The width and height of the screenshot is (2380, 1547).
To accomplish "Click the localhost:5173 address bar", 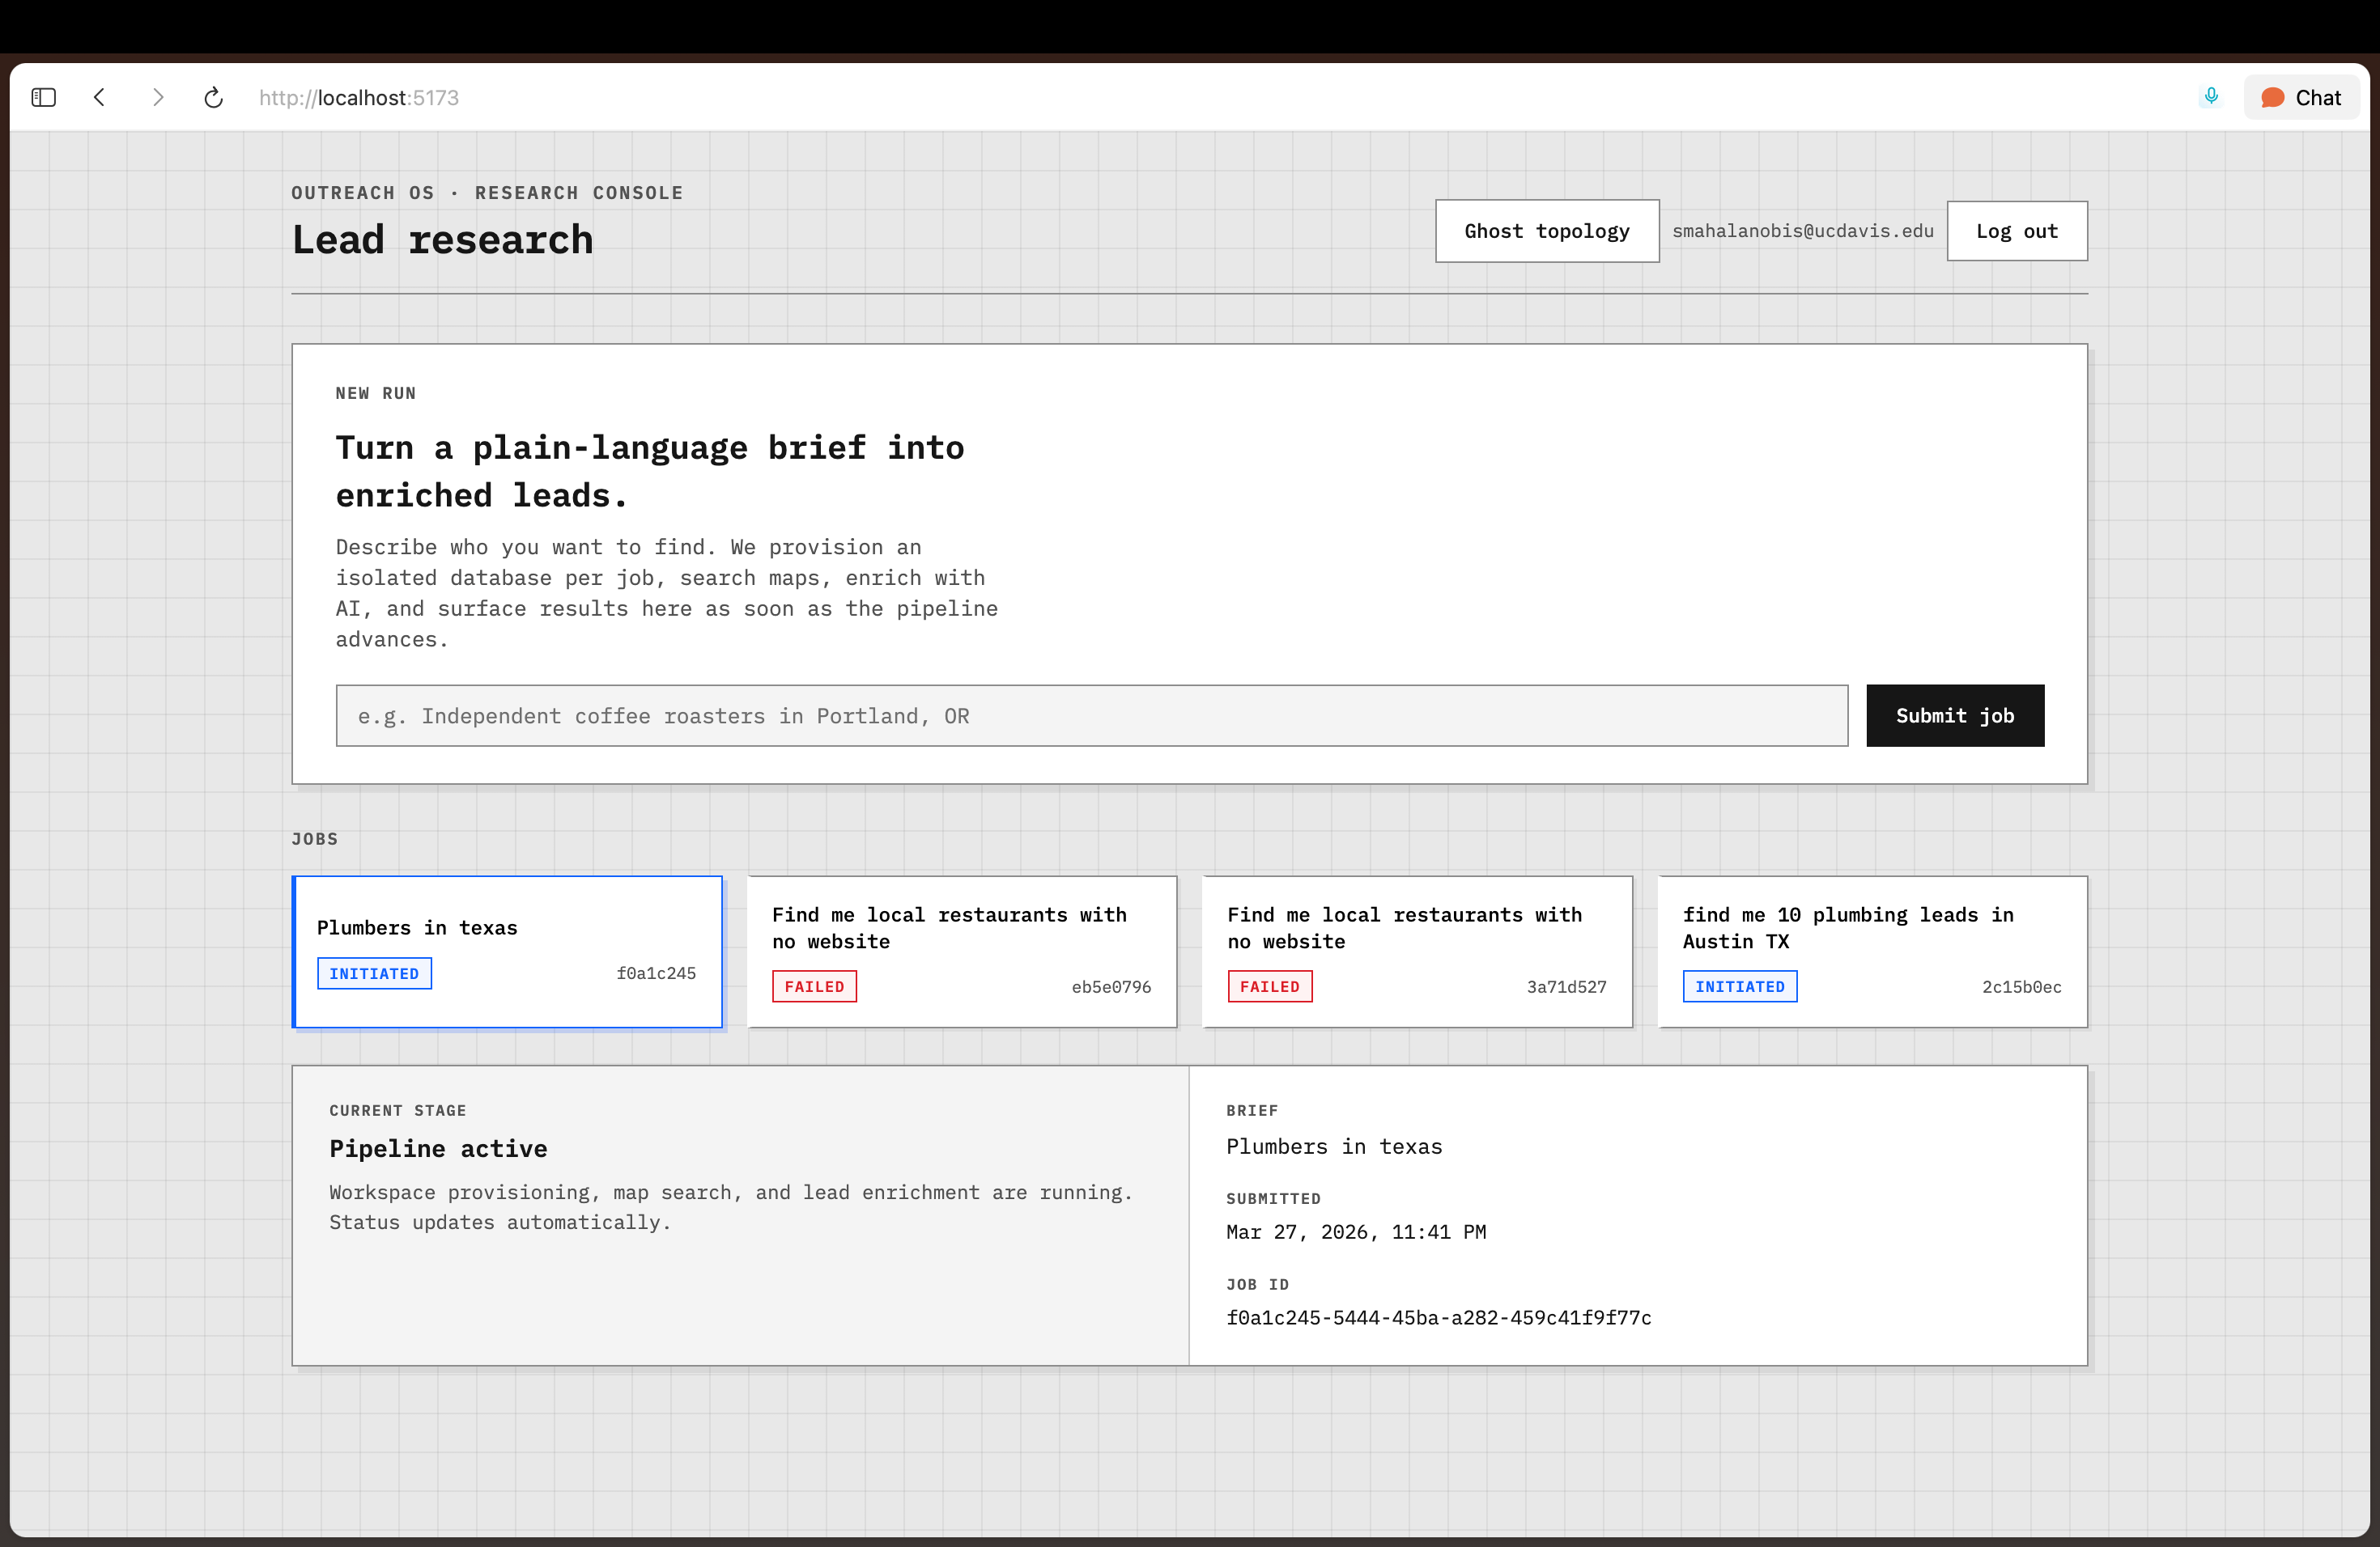I will pos(358,97).
